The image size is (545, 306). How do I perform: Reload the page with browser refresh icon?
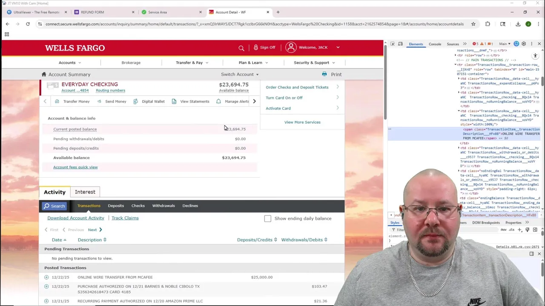tap(28, 24)
